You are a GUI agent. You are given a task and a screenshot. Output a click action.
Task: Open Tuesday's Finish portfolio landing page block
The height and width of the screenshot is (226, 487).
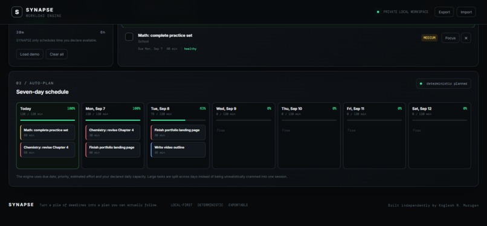point(178,132)
